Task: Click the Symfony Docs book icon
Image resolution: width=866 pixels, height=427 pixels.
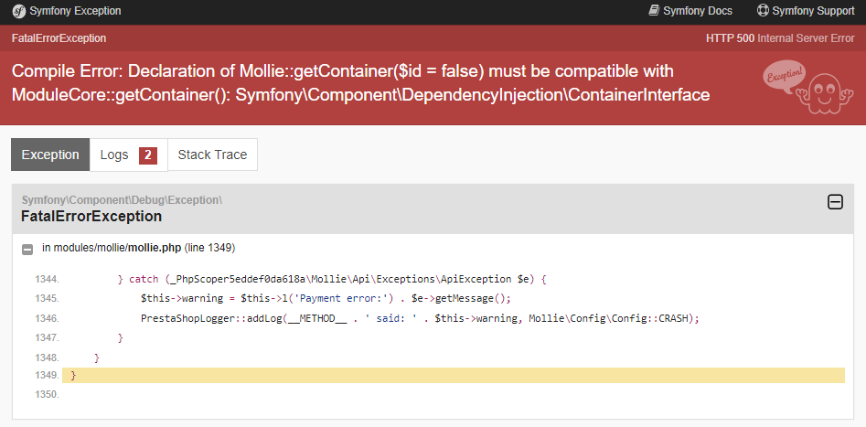Action: (x=654, y=11)
